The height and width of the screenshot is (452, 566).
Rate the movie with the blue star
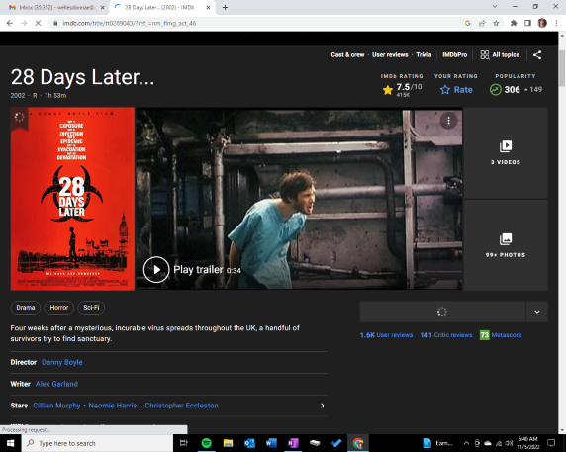pyautogui.click(x=445, y=90)
